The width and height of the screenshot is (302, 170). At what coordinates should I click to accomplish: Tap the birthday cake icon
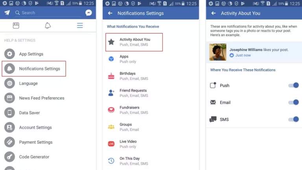point(111,76)
